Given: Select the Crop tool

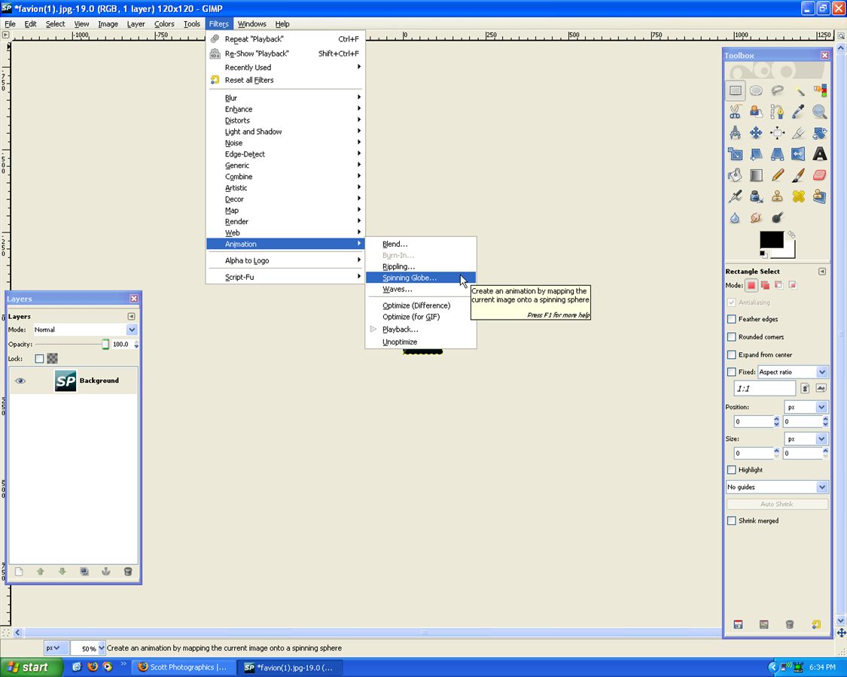Looking at the screenshot, I should tap(798, 133).
